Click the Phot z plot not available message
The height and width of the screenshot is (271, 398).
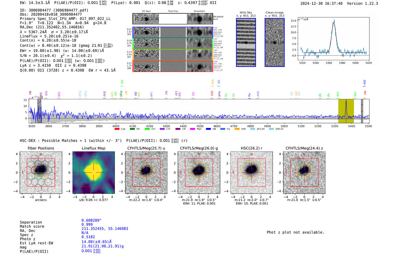(x=295, y=232)
